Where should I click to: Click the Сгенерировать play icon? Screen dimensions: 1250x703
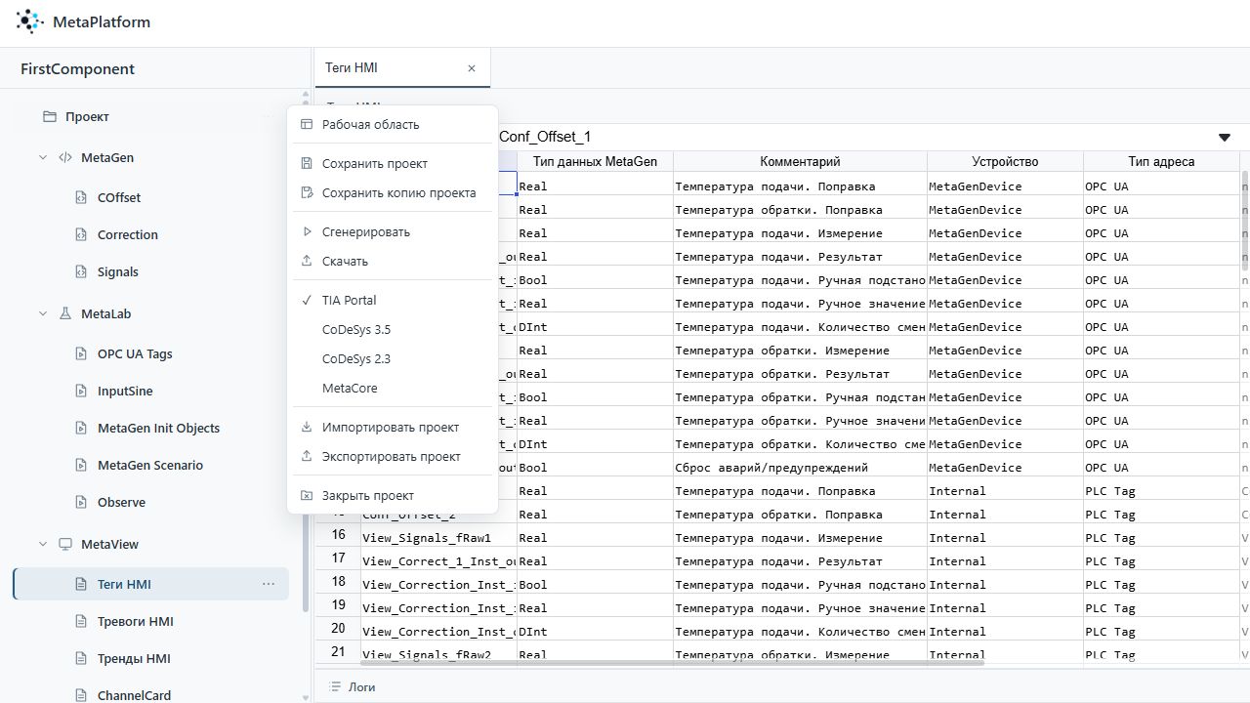coord(307,231)
